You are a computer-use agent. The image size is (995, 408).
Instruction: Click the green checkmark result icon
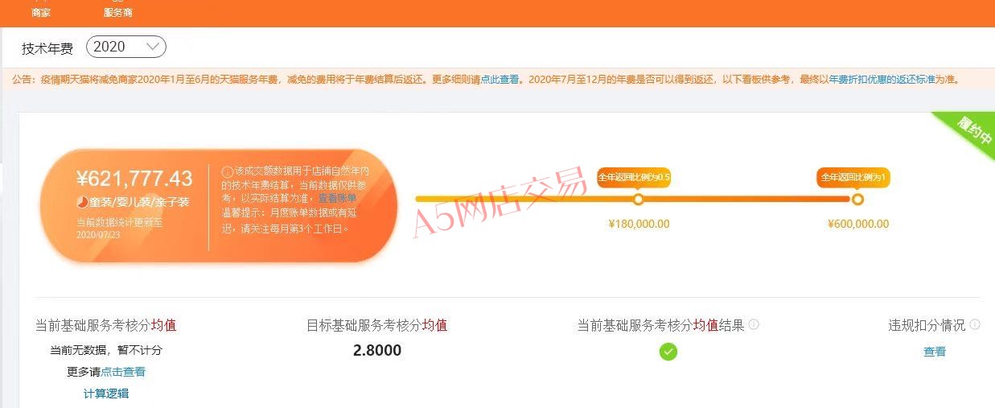point(668,352)
